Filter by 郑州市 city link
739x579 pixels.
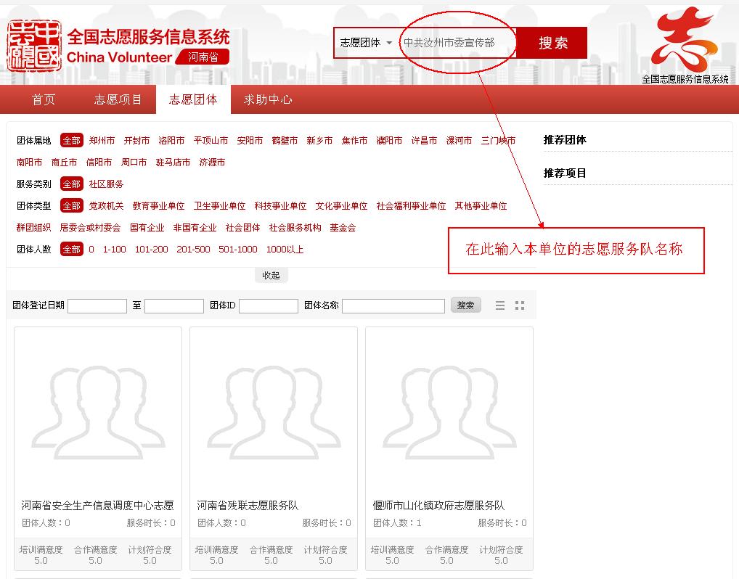pyautogui.click(x=102, y=141)
